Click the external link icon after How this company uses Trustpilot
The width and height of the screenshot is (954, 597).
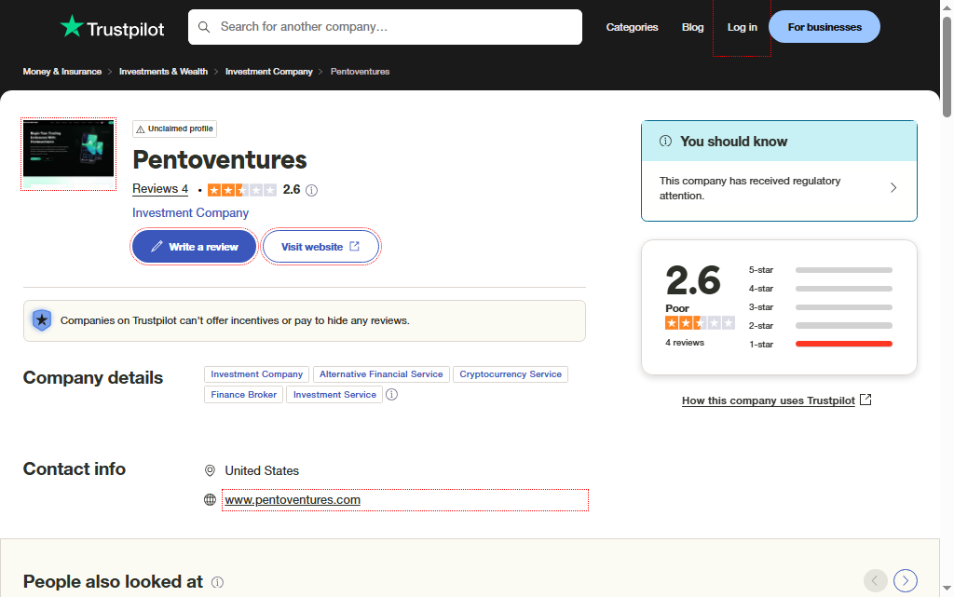(x=865, y=400)
